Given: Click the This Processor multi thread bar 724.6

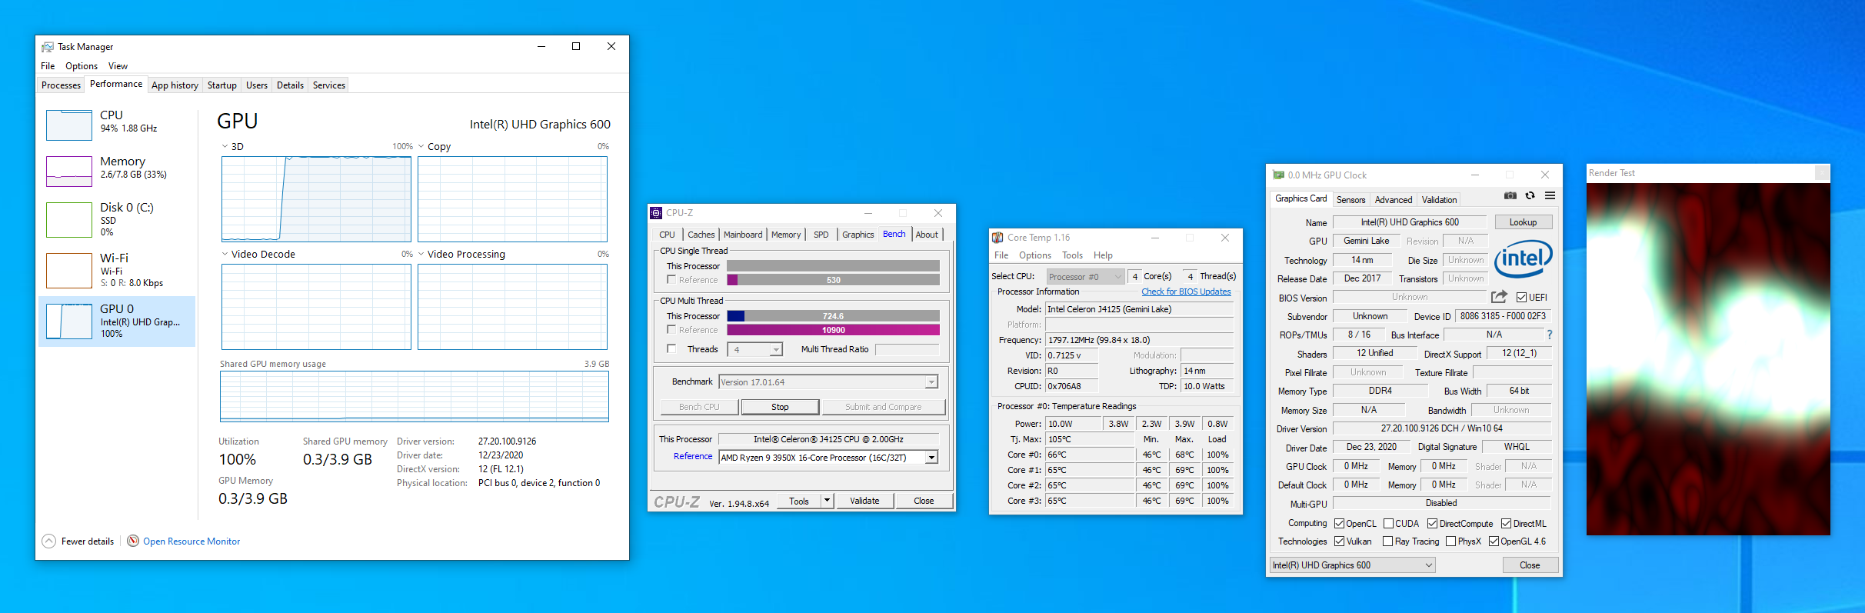Looking at the screenshot, I should click(833, 316).
